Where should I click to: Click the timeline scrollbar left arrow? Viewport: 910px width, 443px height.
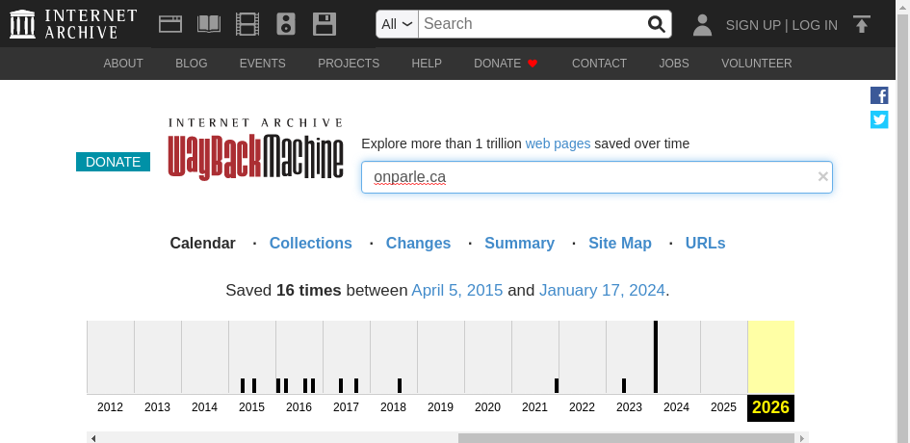[x=93, y=438]
